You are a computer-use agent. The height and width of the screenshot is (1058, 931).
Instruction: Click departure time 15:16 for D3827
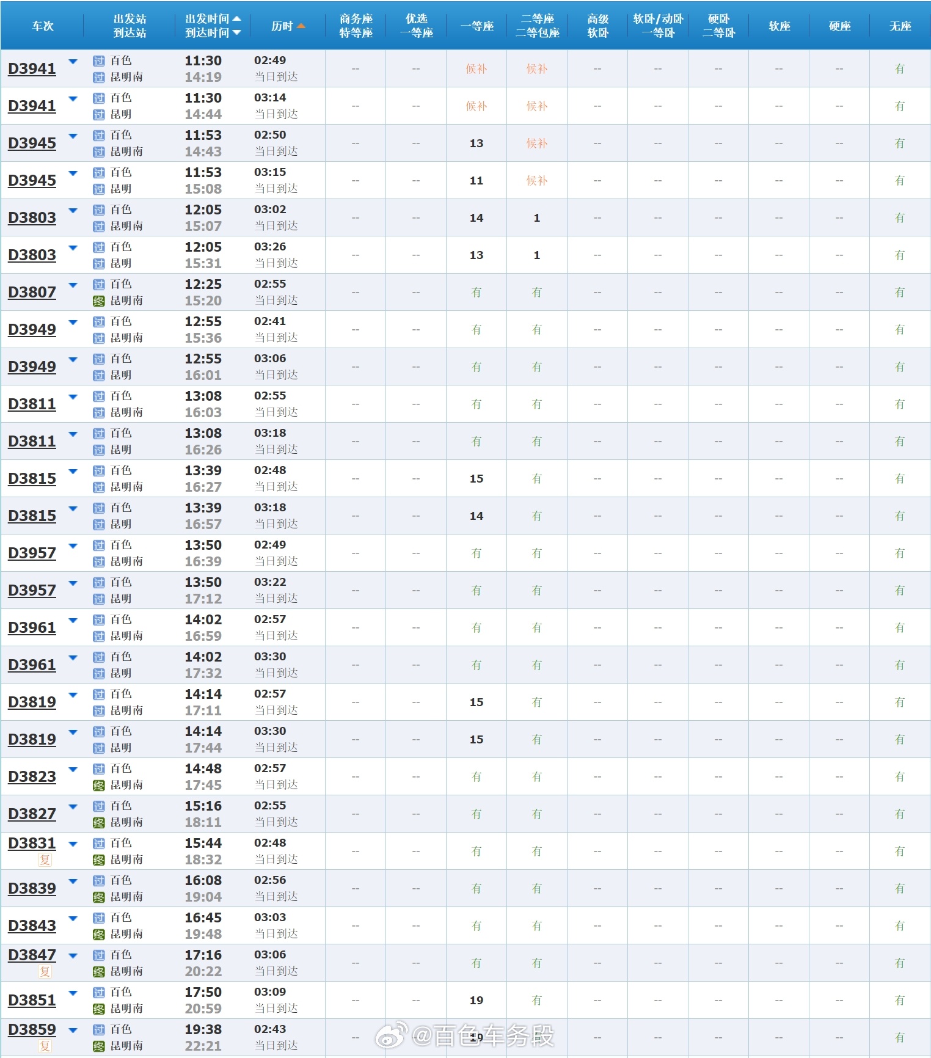click(203, 806)
